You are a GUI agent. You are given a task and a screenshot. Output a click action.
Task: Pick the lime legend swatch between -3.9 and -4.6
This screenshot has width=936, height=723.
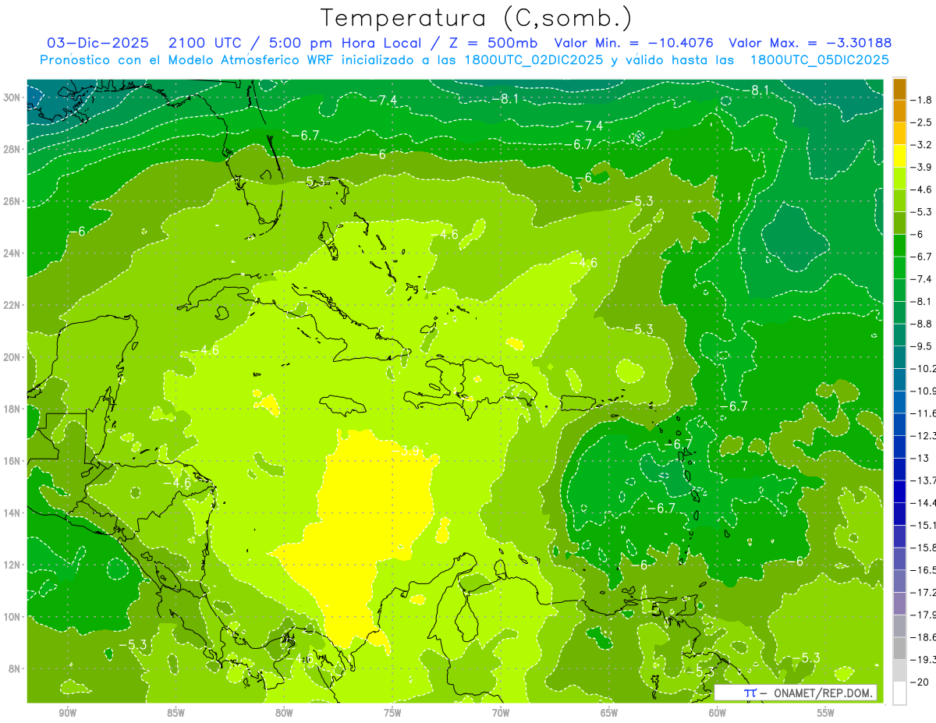point(899,179)
